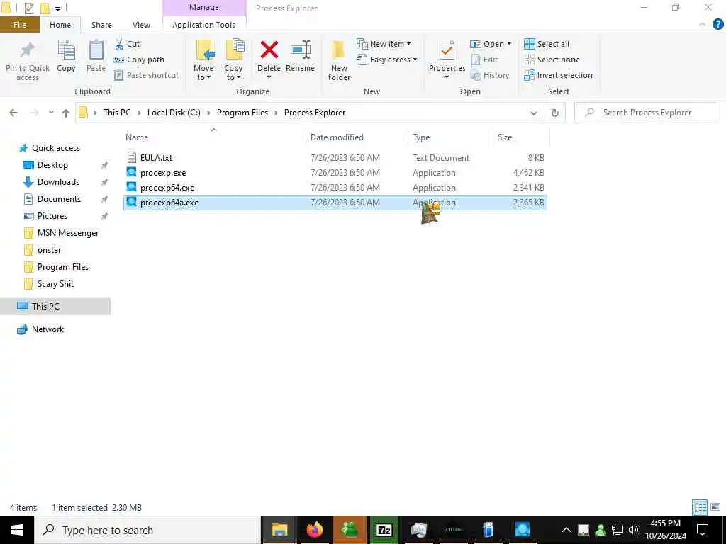Viewport: 726px width, 544px height.
Task: Open the New item dropdown
Action: (x=384, y=44)
